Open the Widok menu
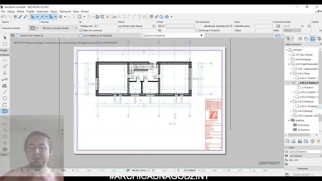Image resolution: width=322 pixels, height=181 pixels. pos(21,12)
